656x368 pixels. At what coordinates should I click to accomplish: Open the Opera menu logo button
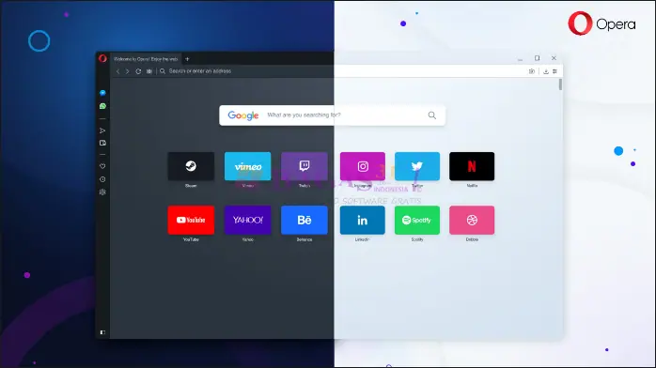tap(102, 58)
